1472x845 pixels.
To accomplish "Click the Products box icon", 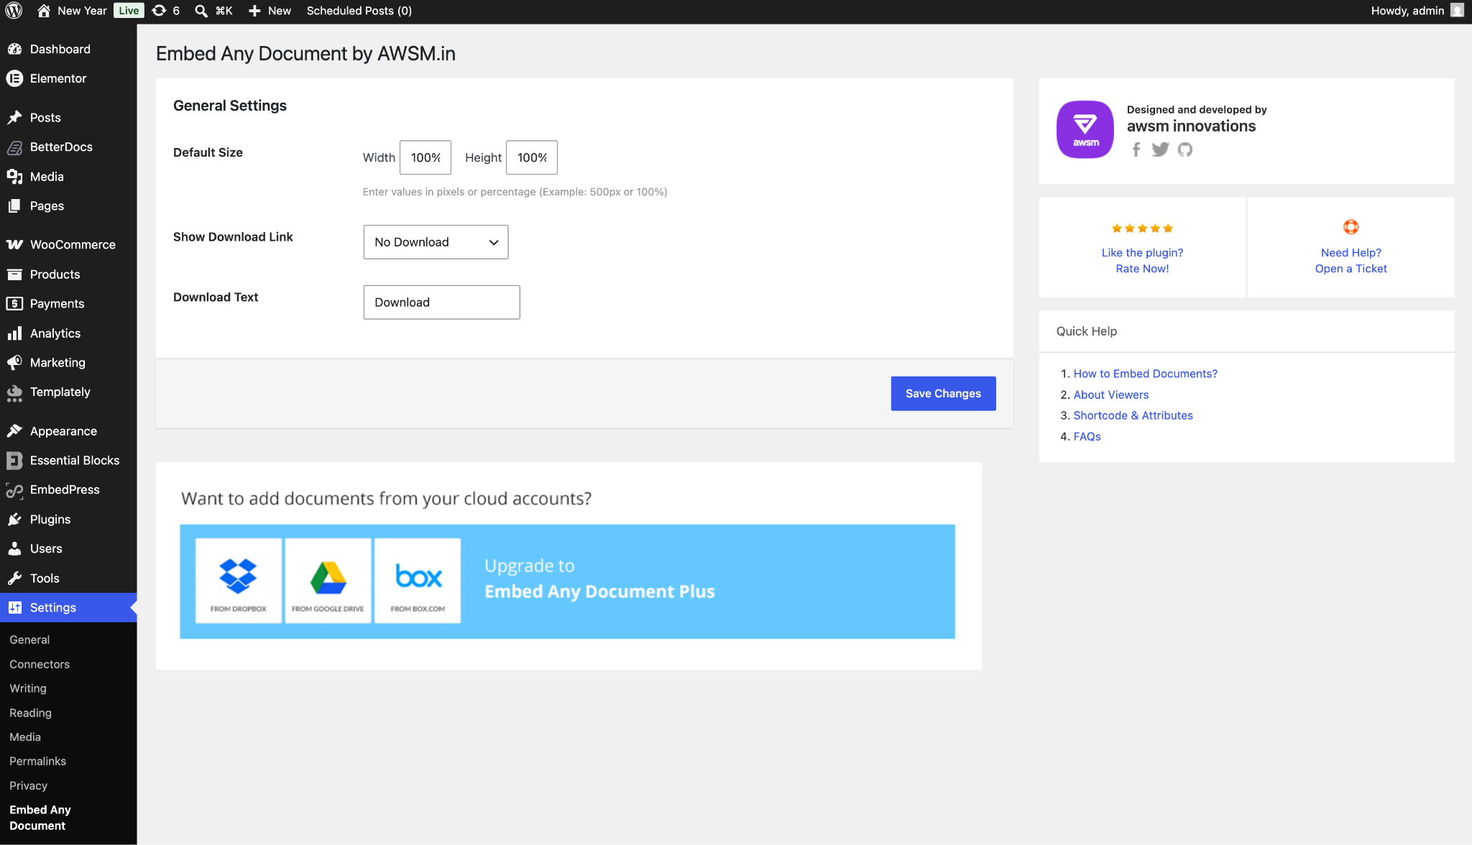I will [14, 274].
